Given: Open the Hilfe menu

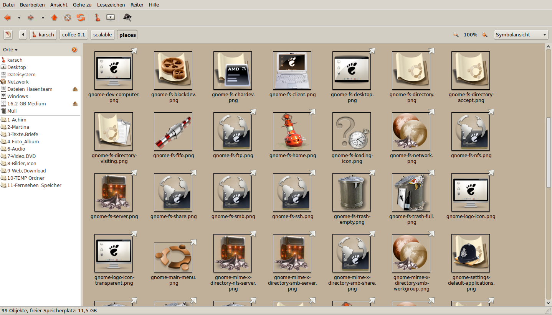Looking at the screenshot, I should pos(154,5).
